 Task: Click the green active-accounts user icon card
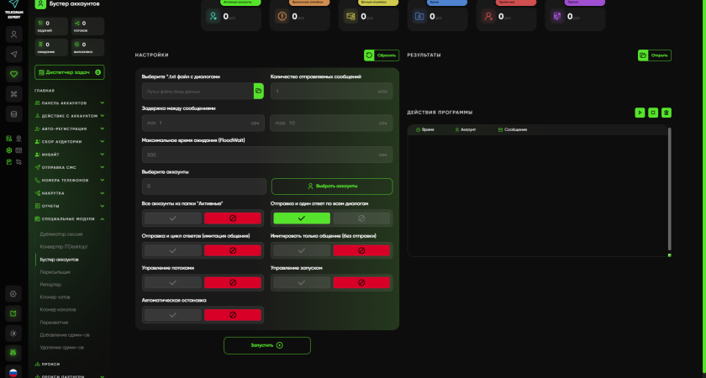point(213,17)
